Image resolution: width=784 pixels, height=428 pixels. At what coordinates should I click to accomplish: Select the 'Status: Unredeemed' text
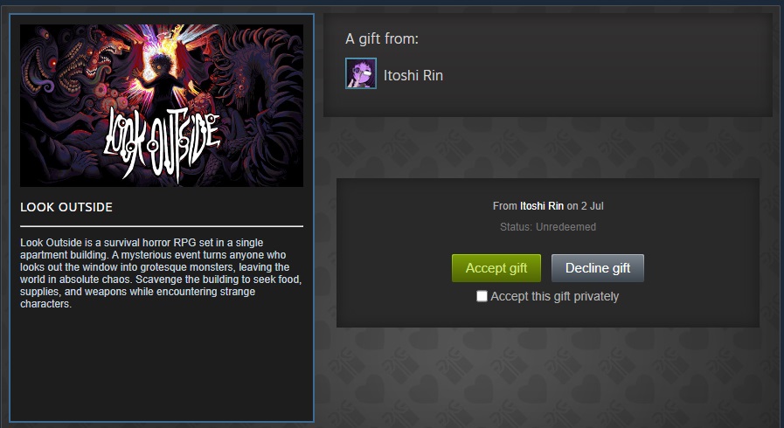(547, 227)
